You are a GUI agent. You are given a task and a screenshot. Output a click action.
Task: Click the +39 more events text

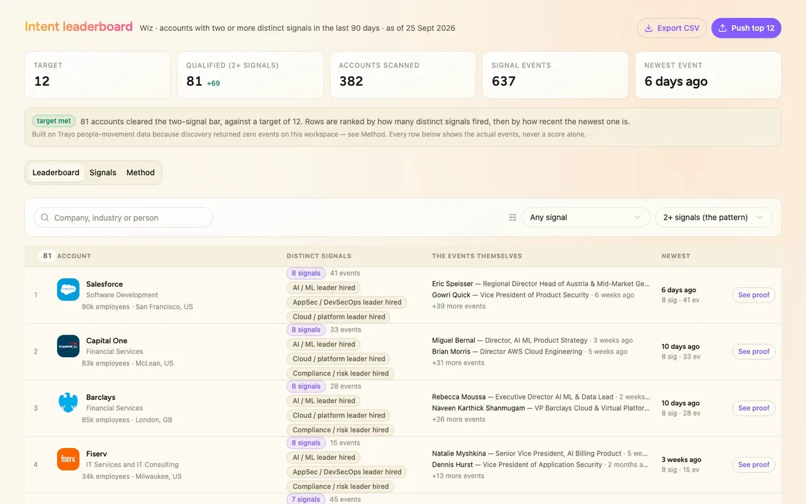click(x=458, y=306)
